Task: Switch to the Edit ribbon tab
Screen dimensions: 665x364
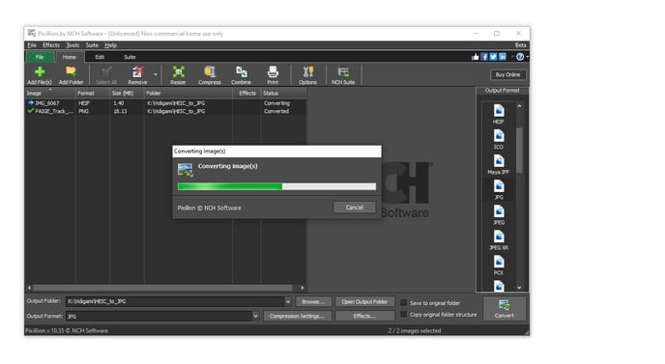Action: [100, 57]
